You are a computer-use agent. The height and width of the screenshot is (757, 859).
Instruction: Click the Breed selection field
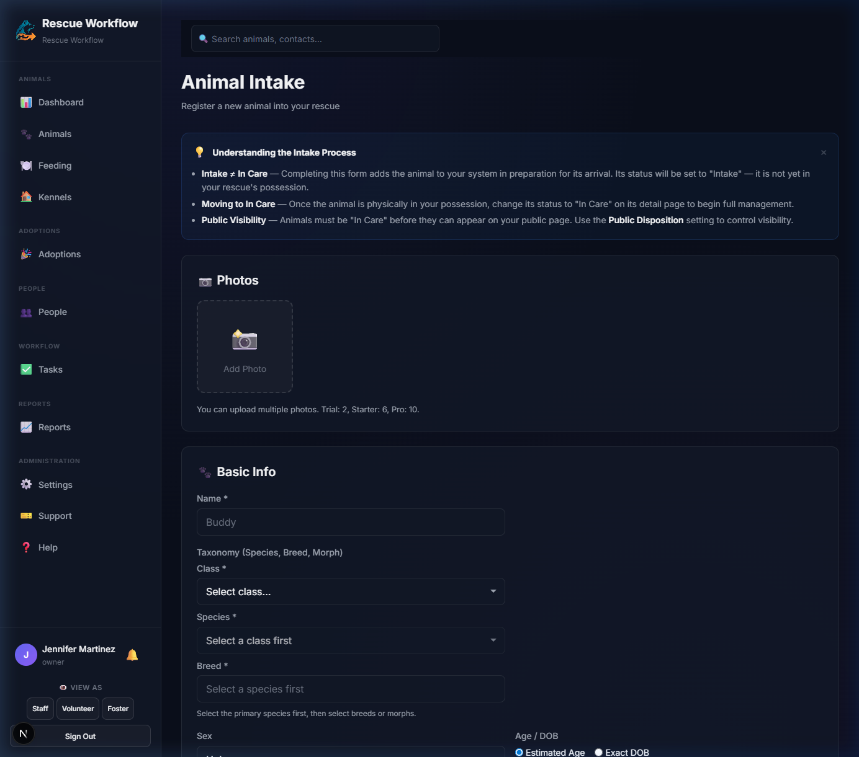point(351,689)
